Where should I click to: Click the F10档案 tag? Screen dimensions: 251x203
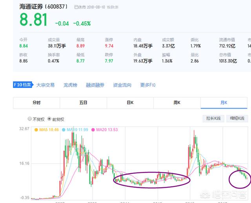pos(23,85)
